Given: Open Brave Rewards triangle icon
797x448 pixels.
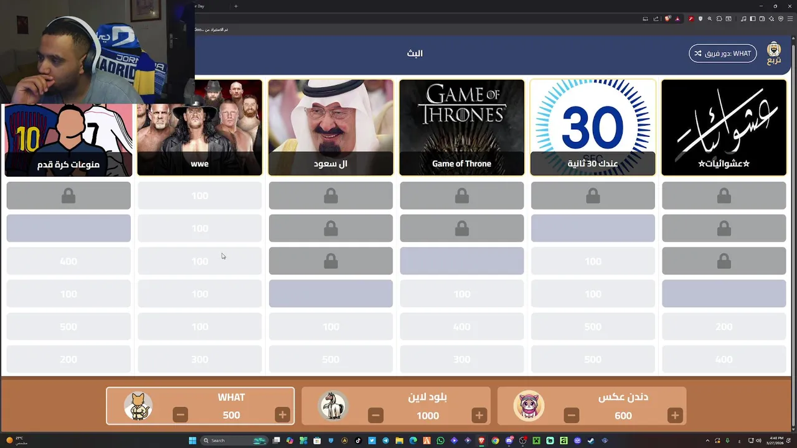Looking at the screenshot, I should (677, 19).
